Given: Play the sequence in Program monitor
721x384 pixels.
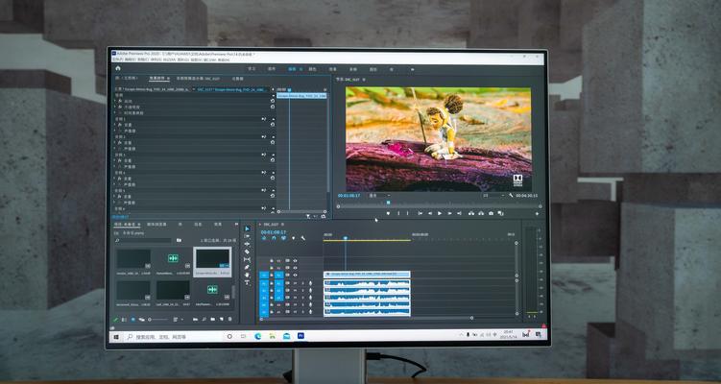Looking at the screenshot, I should point(440,213).
